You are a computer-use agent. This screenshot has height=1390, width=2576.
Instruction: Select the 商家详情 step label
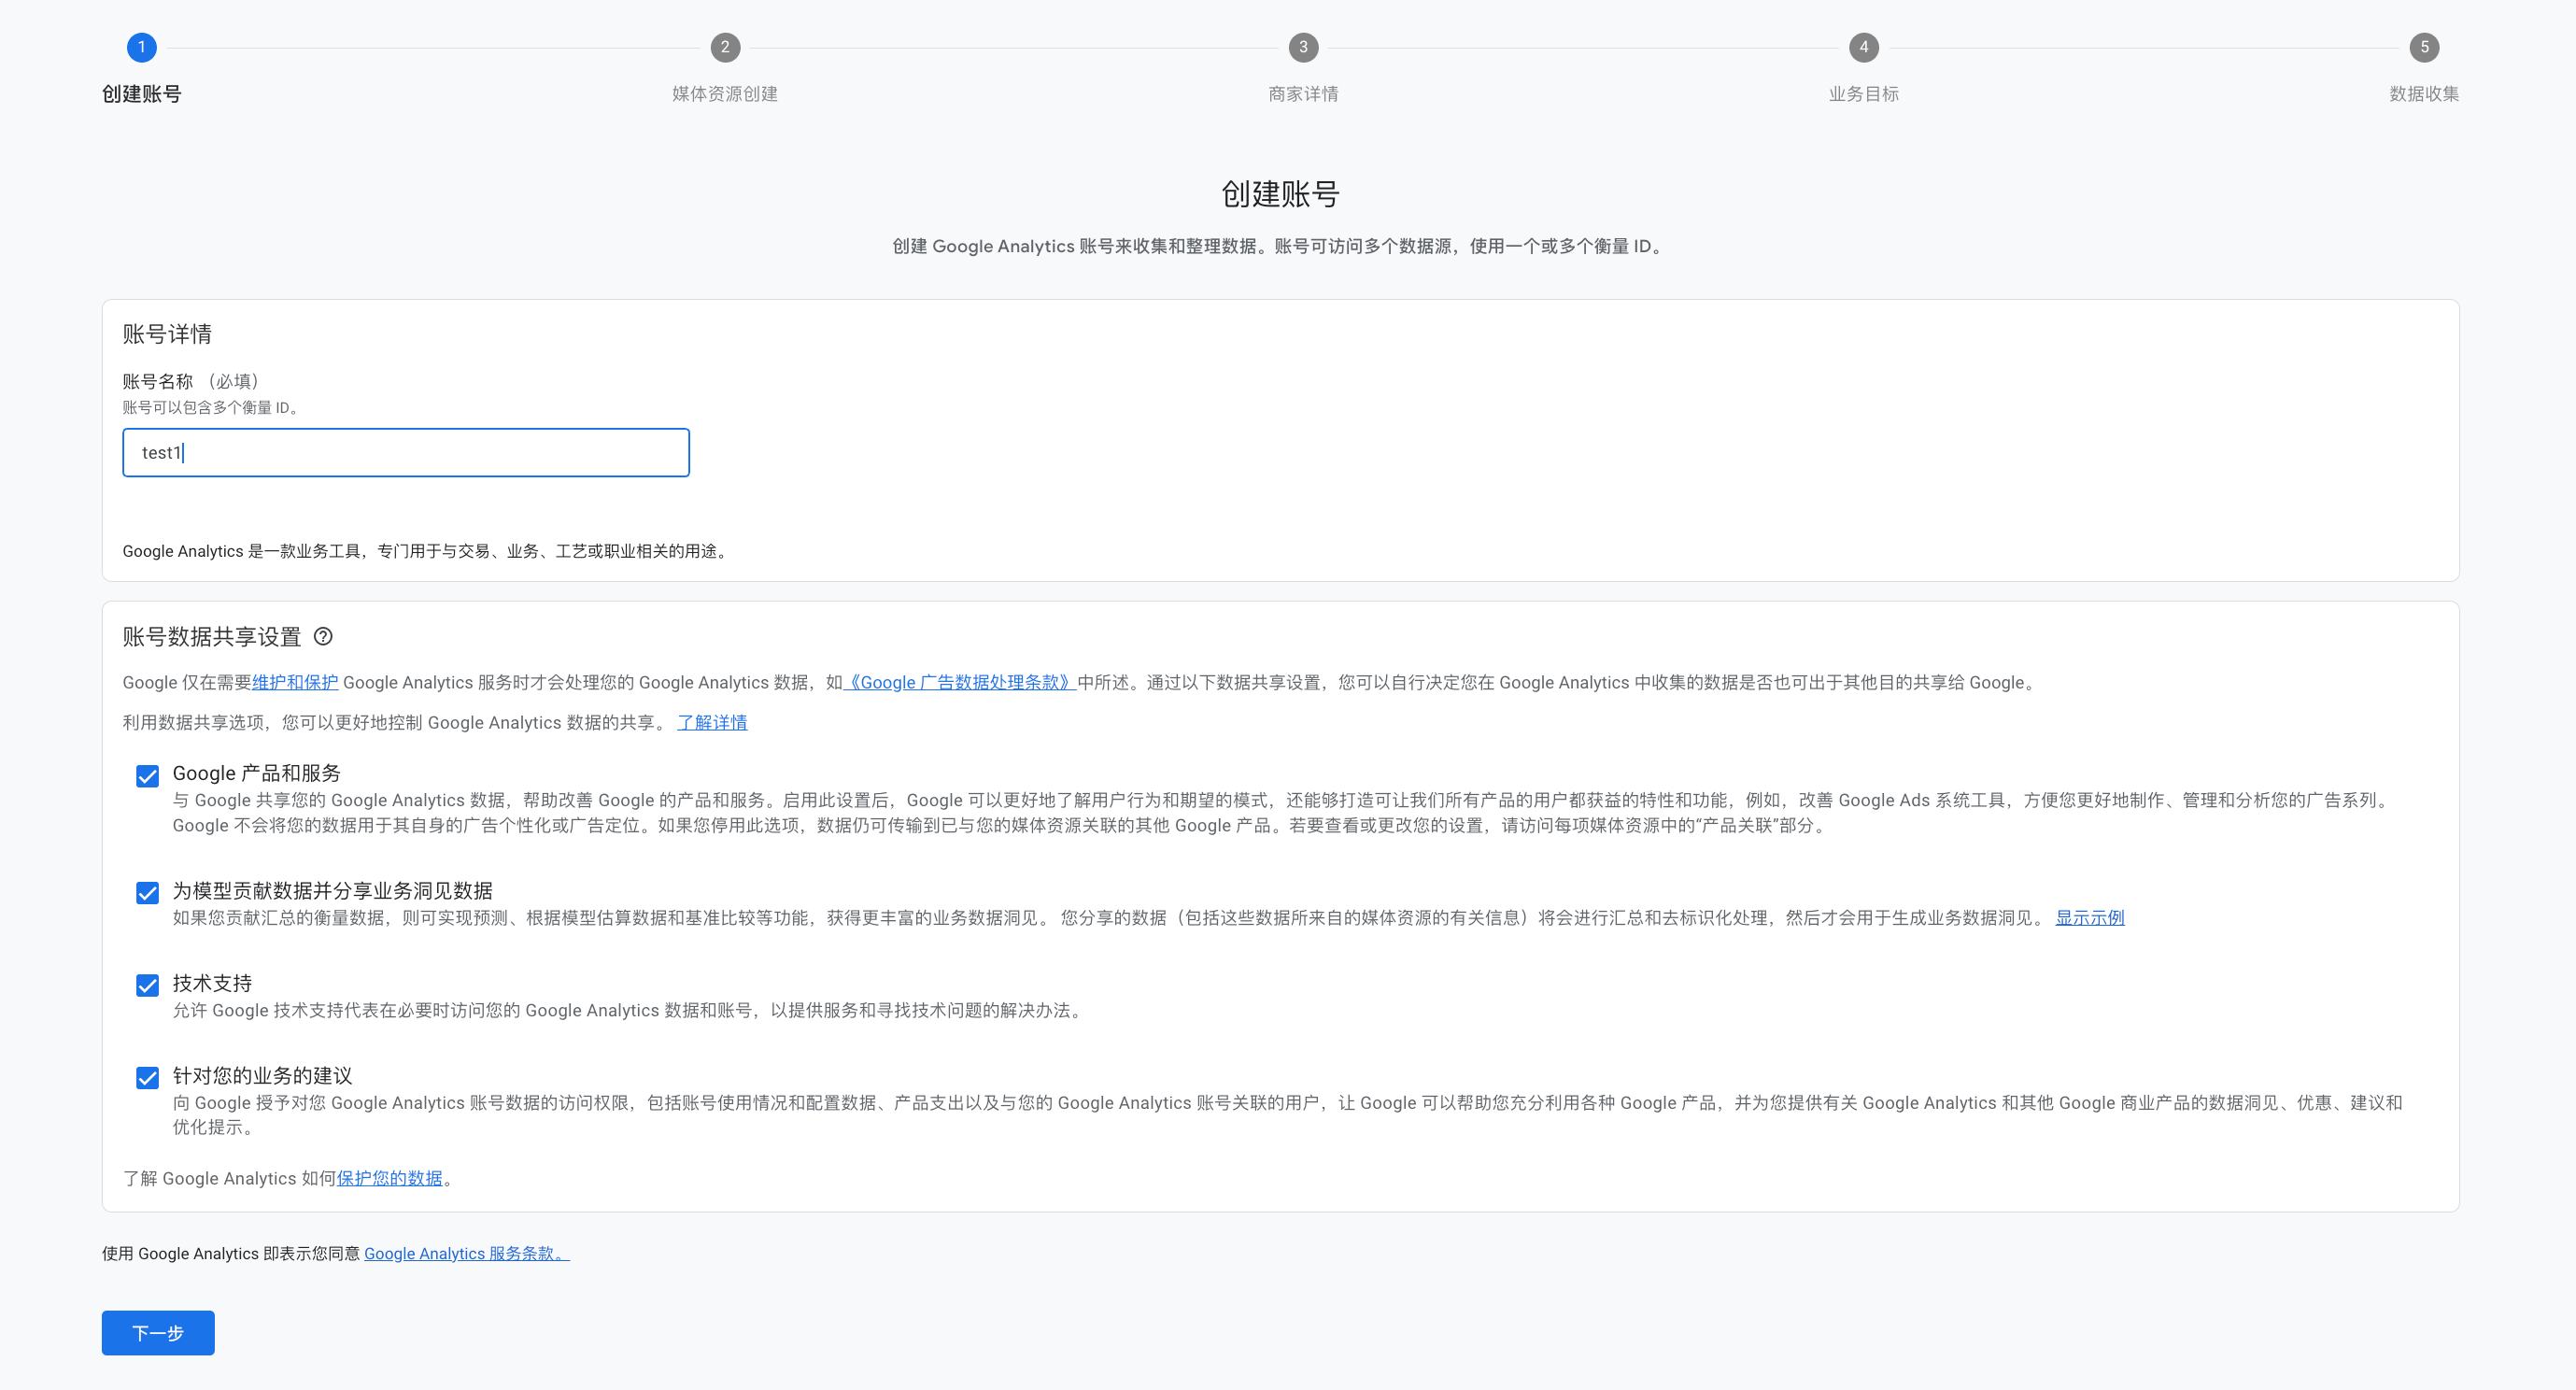1303,94
